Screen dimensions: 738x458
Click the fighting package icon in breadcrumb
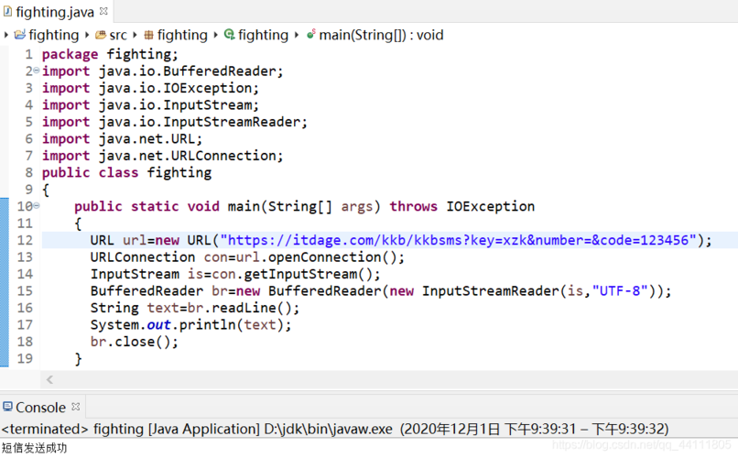pos(148,35)
